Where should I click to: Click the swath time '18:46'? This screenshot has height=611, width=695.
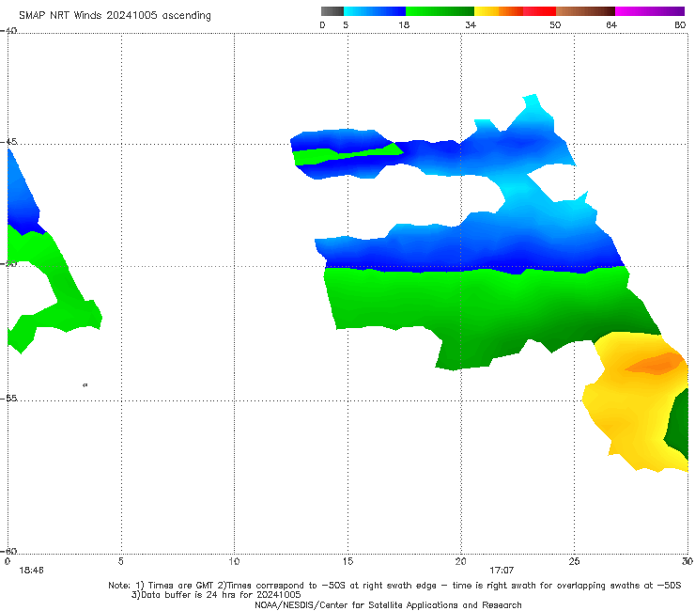31,571
